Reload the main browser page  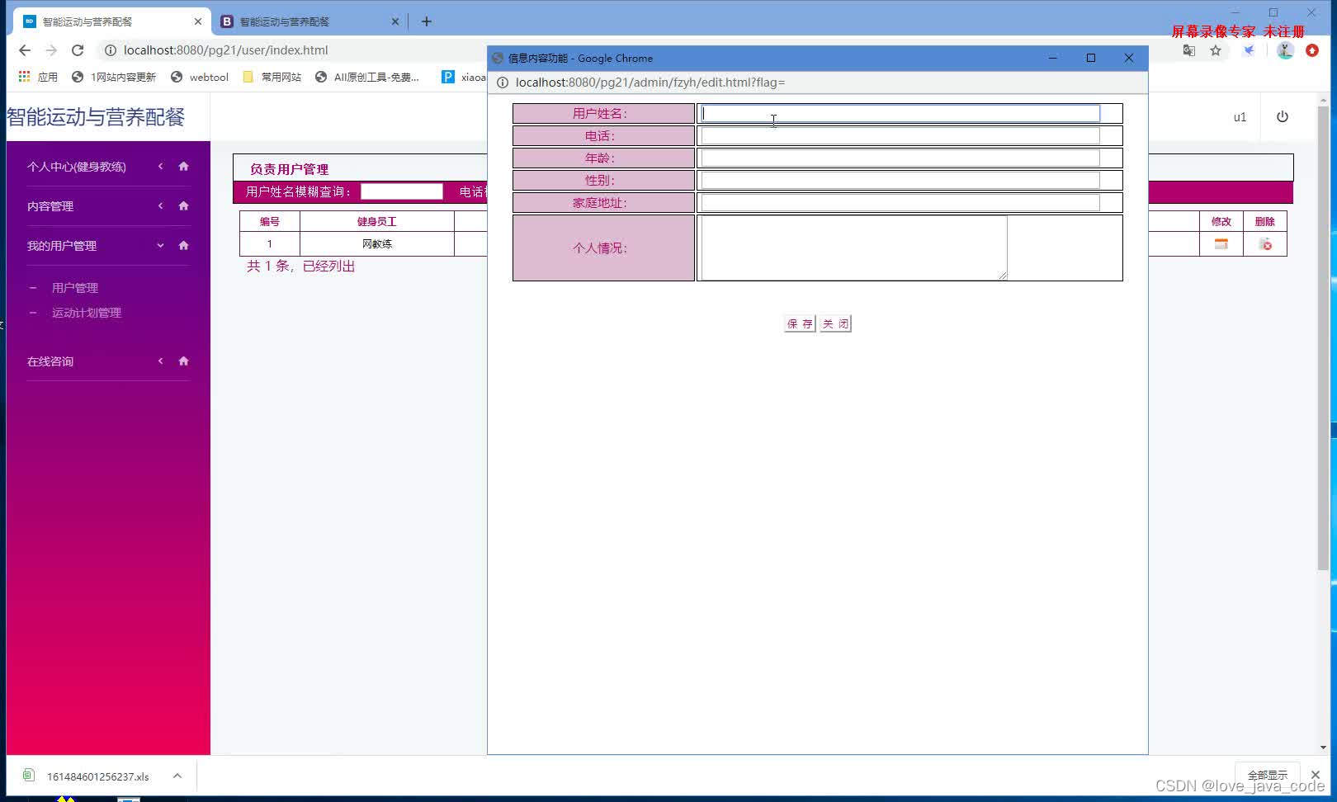click(78, 50)
